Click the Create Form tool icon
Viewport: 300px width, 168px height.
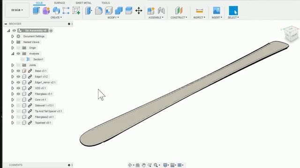click(46, 11)
